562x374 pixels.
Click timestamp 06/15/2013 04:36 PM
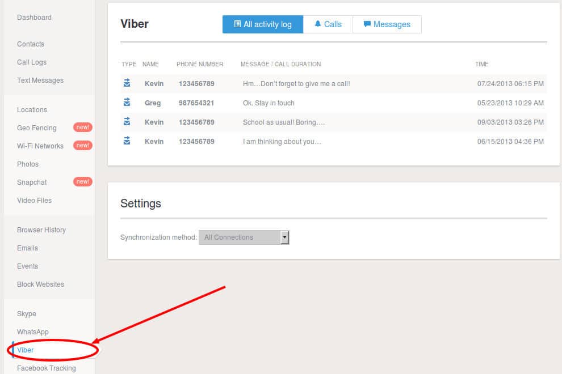pos(510,142)
